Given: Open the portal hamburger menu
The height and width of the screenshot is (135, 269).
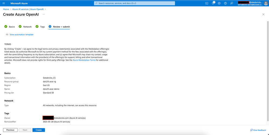Looking at the screenshot, I should tap(4, 3).
